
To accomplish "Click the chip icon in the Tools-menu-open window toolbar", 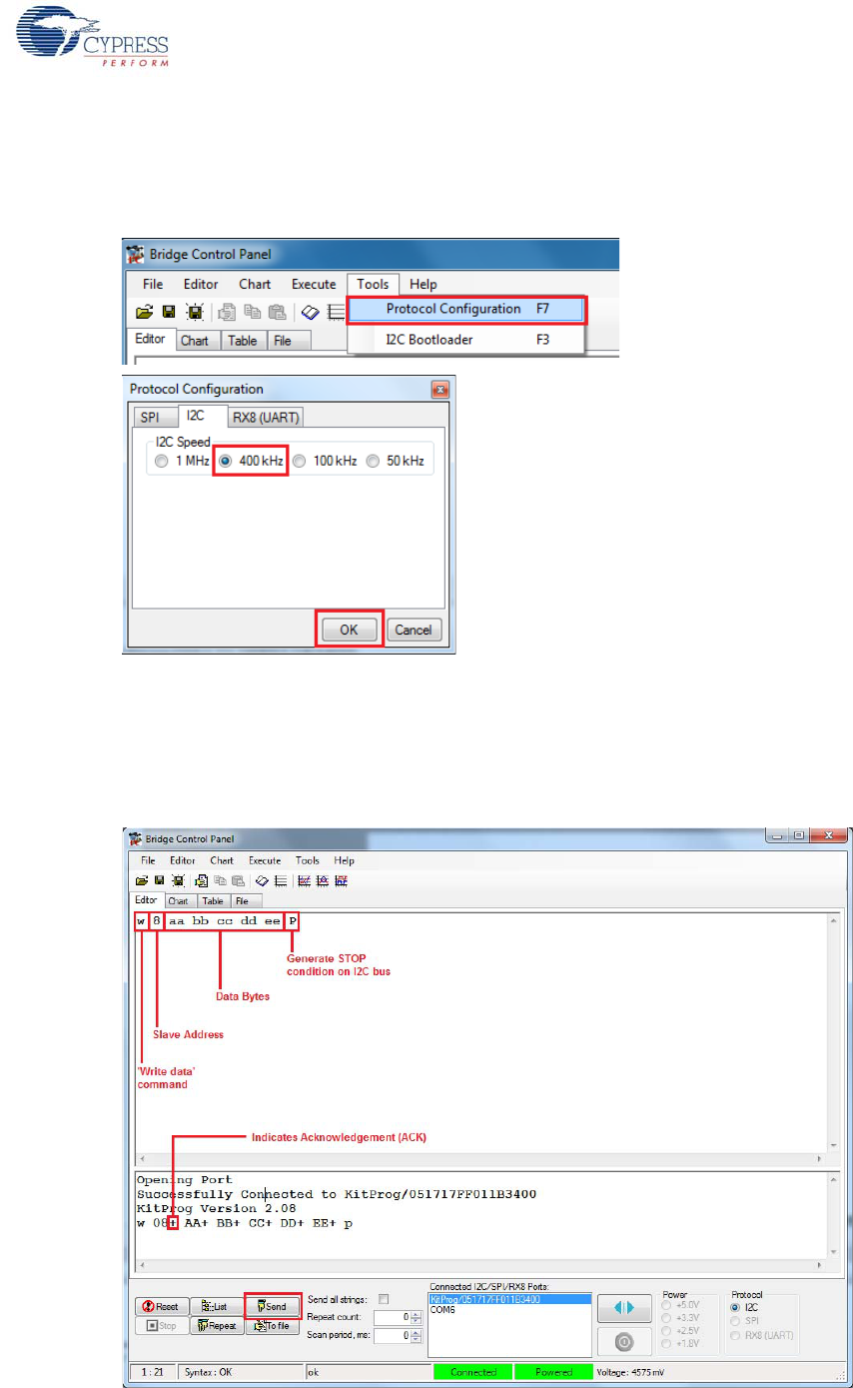I will (196, 313).
